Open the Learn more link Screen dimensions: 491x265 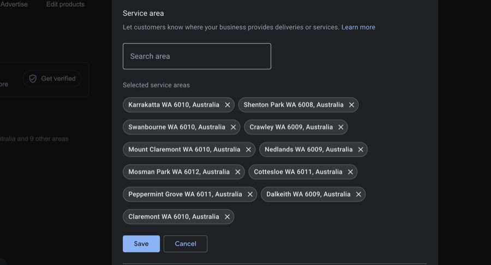pyautogui.click(x=358, y=27)
